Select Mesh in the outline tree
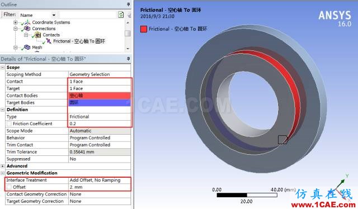This screenshot has width=358, height=209. click(x=37, y=47)
